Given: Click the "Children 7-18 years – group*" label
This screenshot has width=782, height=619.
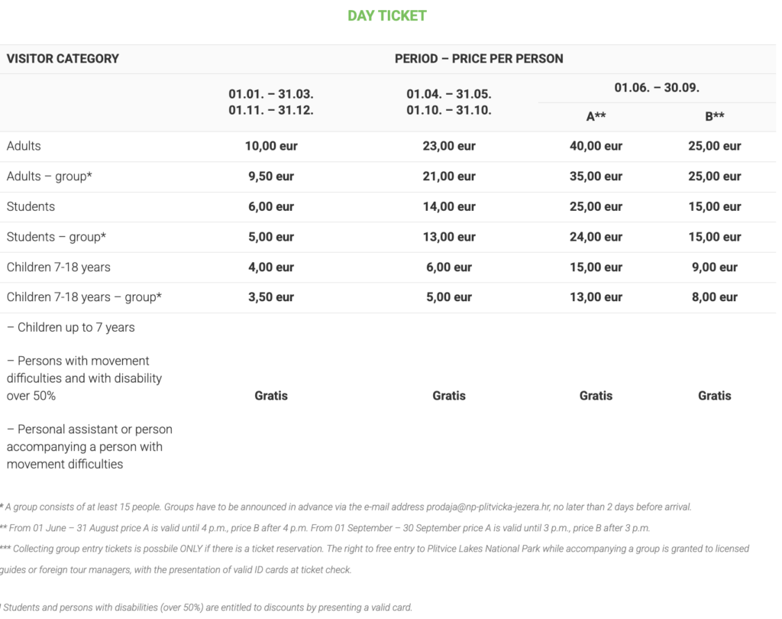Looking at the screenshot, I should (x=84, y=297).
